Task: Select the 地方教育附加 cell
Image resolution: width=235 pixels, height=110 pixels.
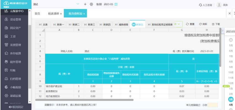Action: (x=60, y=96)
